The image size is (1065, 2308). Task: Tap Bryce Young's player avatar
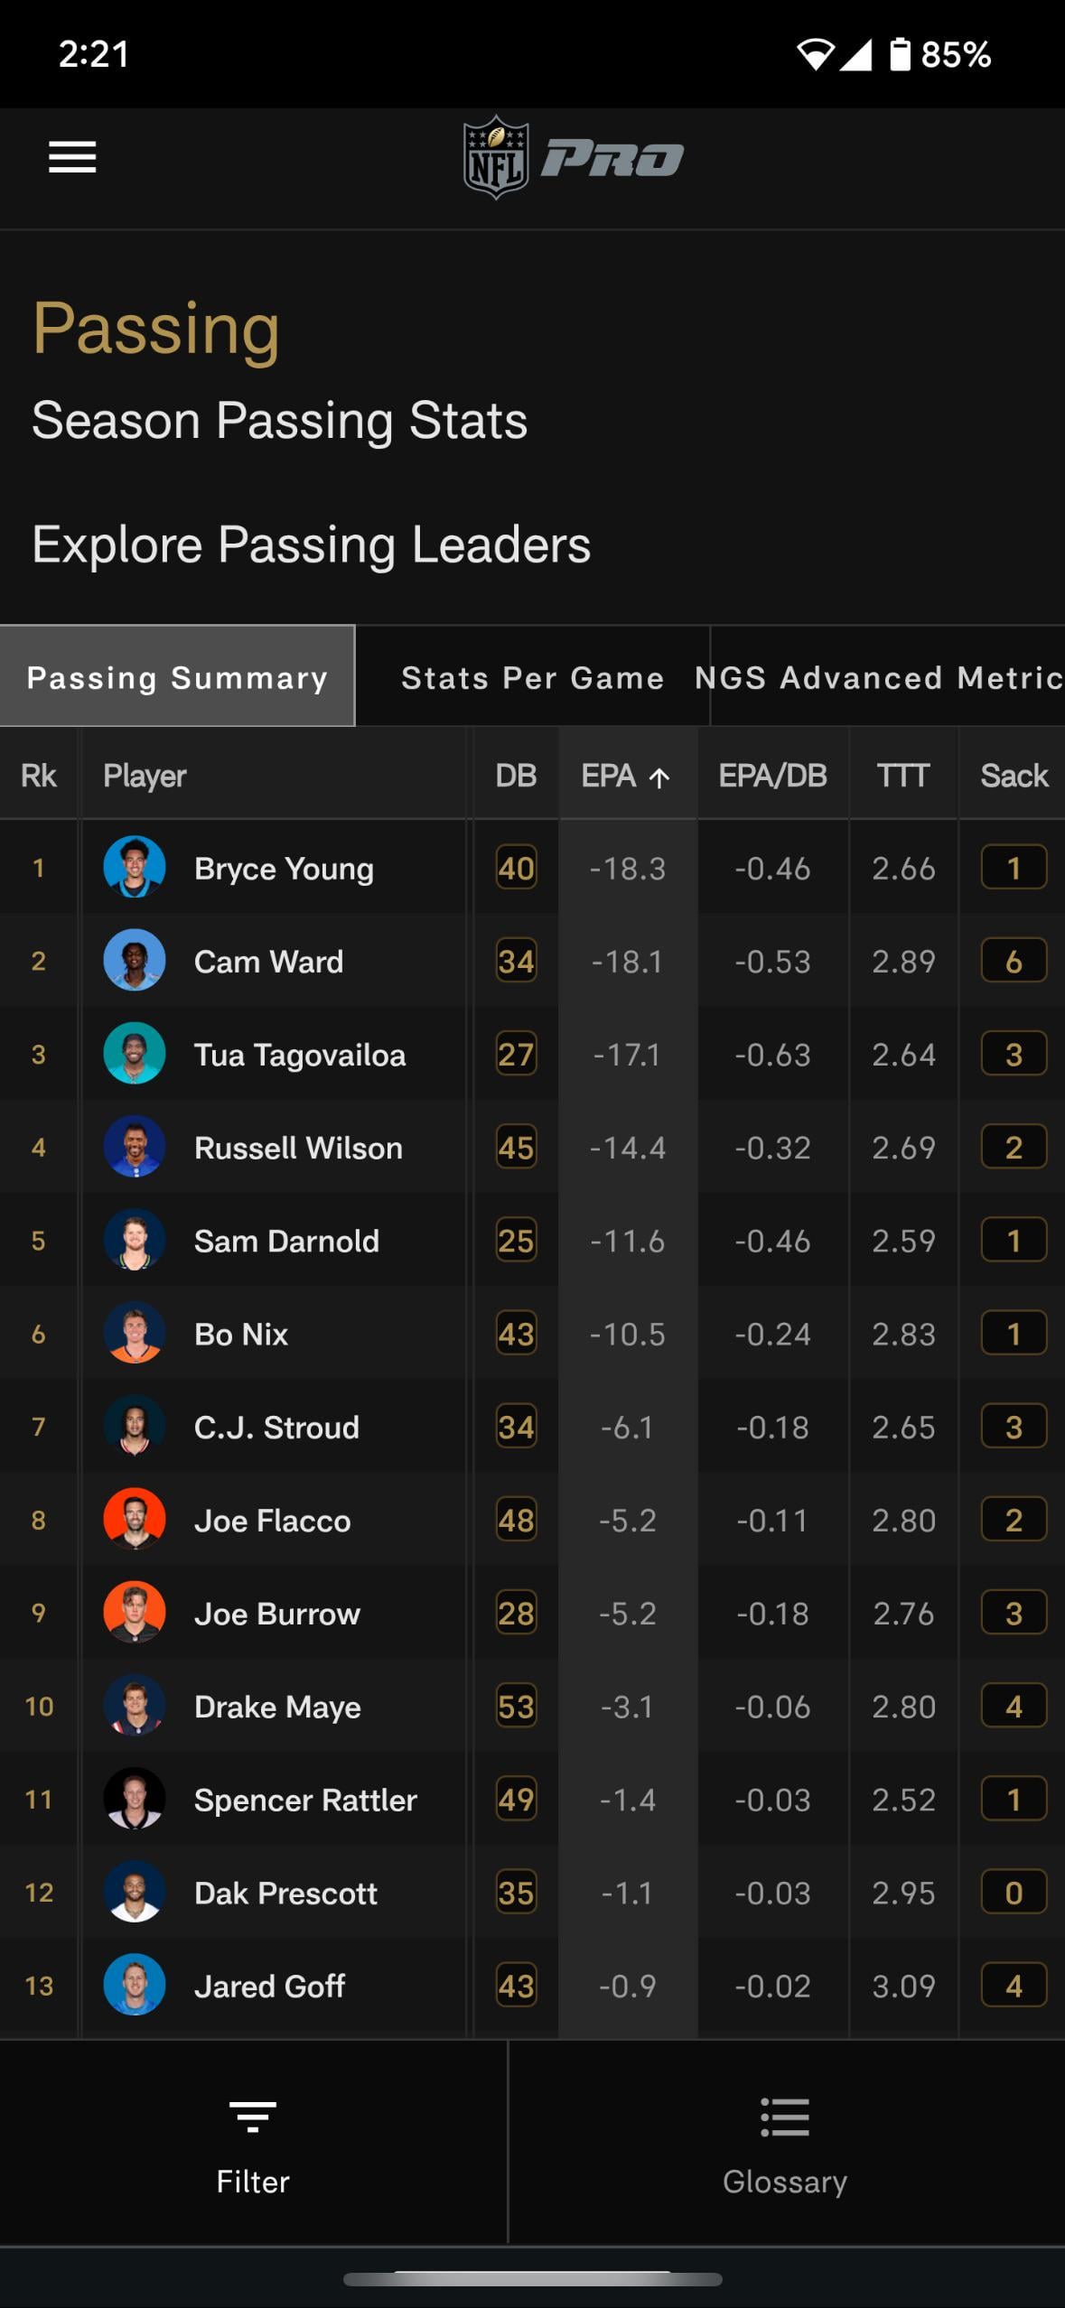[135, 868]
